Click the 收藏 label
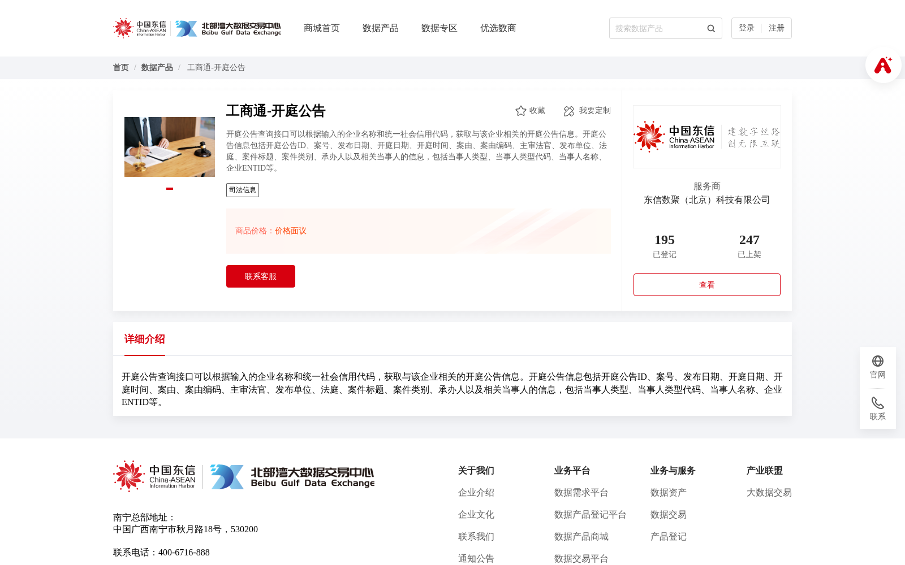This screenshot has height=565, width=905. pos(537,111)
